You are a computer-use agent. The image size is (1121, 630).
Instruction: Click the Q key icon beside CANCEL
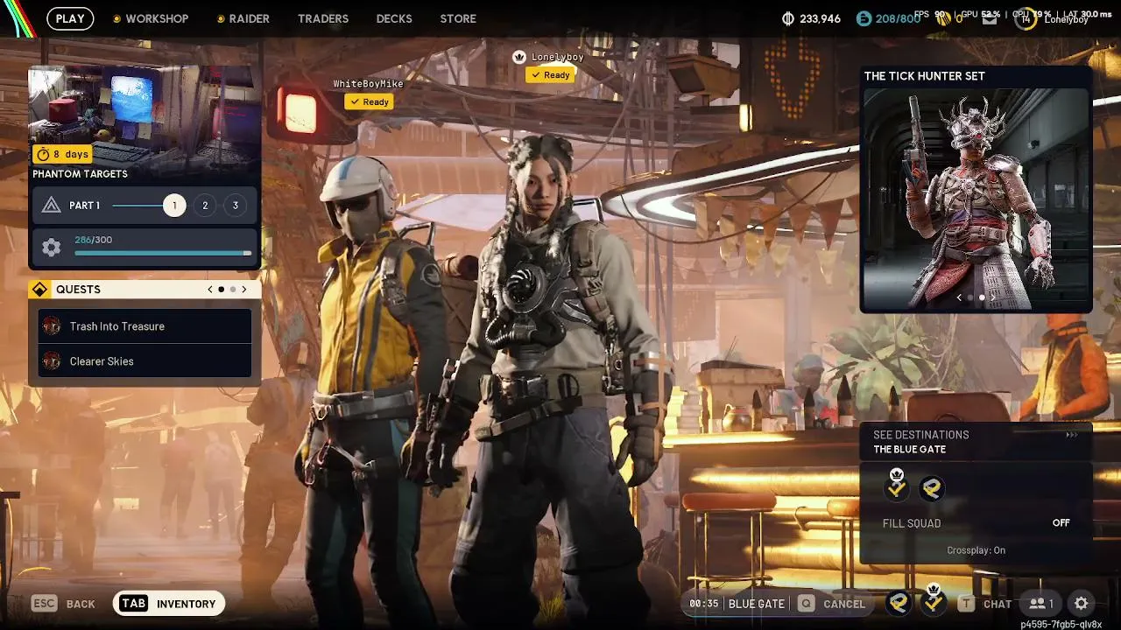[806, 604]
